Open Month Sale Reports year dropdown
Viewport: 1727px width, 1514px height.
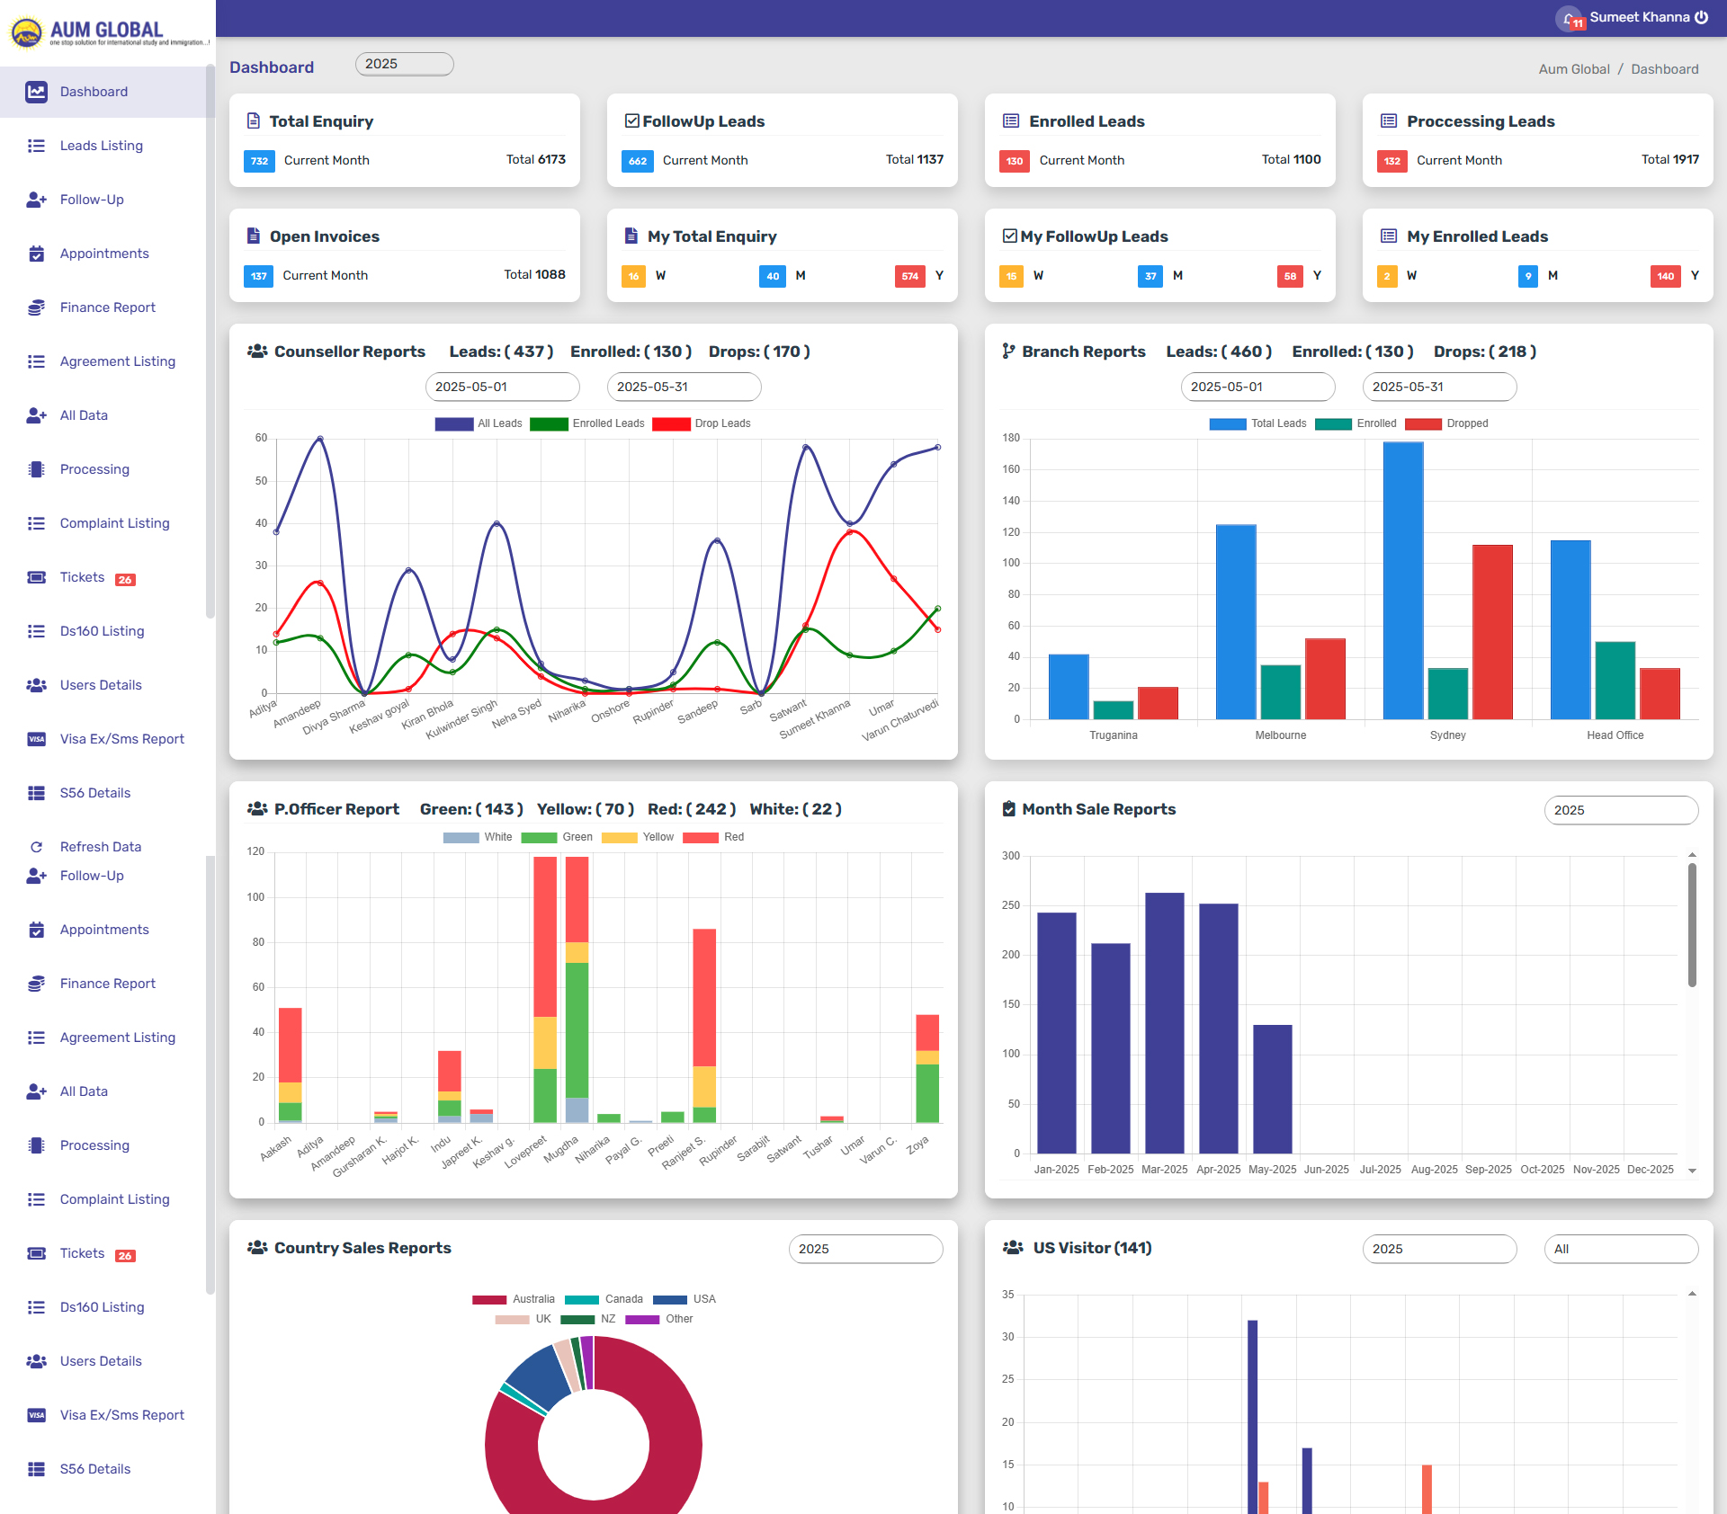tap(1620, 810)
